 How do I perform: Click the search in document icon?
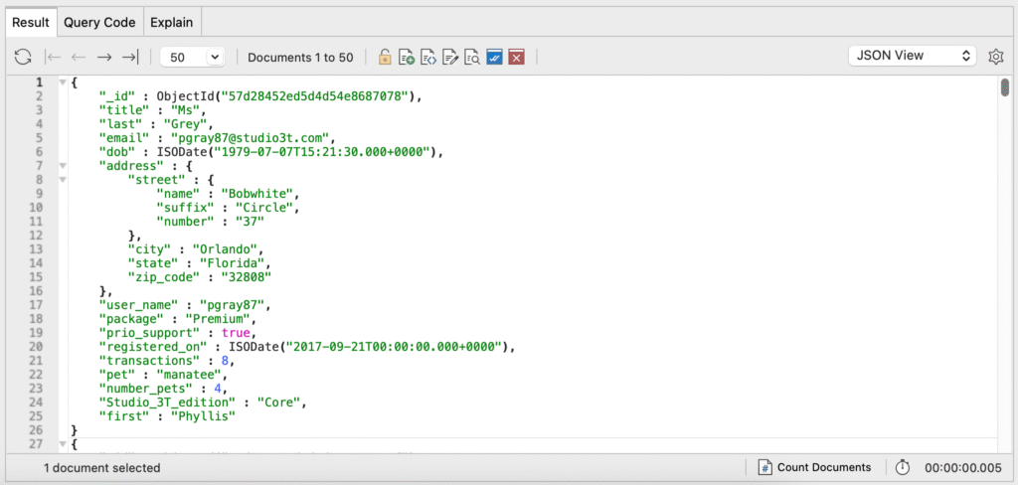point(472,58)
